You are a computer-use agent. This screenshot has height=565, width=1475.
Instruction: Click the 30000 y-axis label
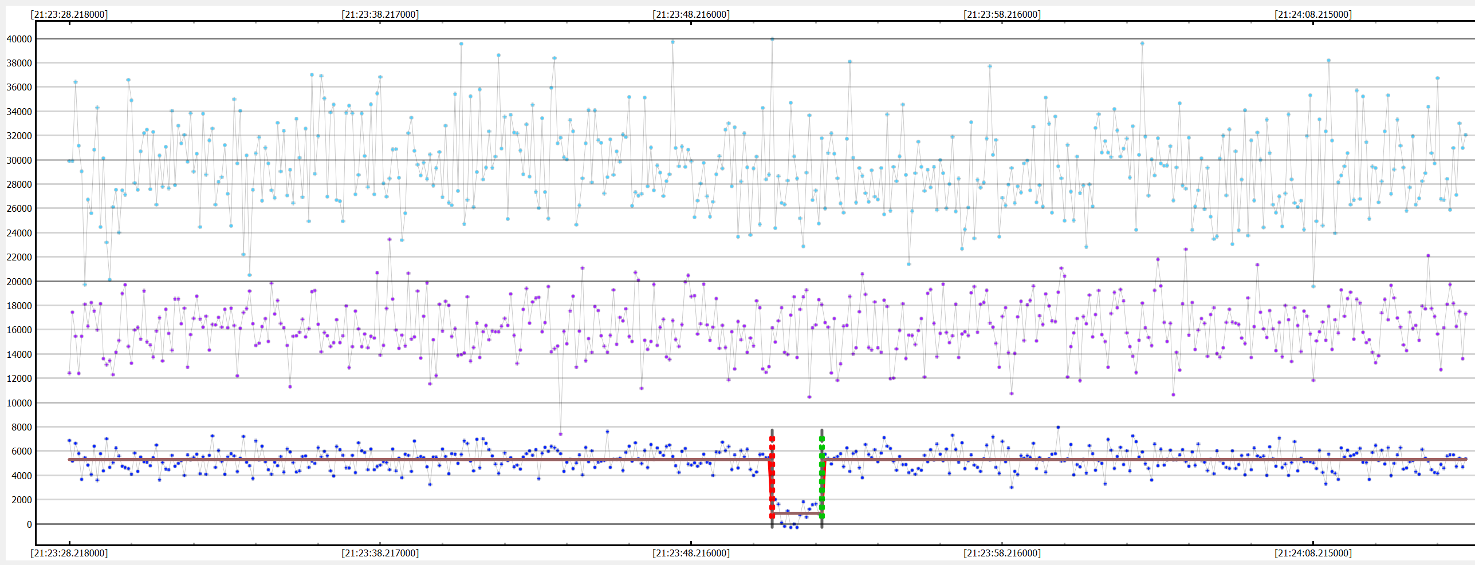[x=19, y=160]
